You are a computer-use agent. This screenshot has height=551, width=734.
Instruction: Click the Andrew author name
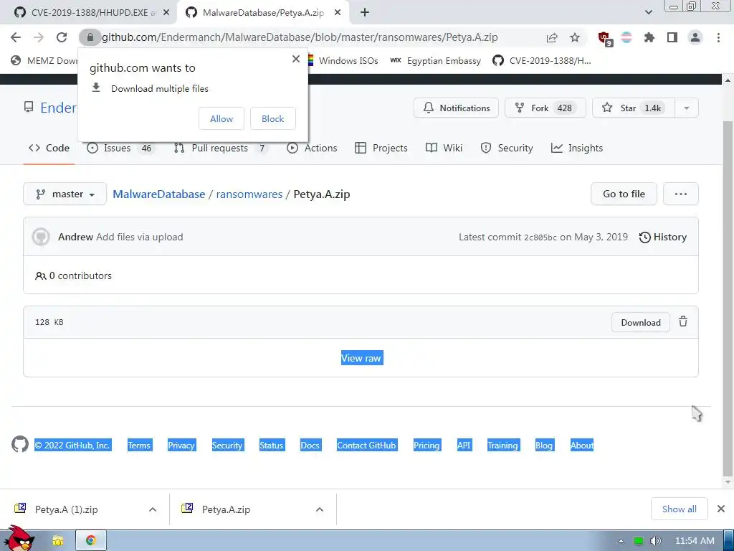point(75,237)
